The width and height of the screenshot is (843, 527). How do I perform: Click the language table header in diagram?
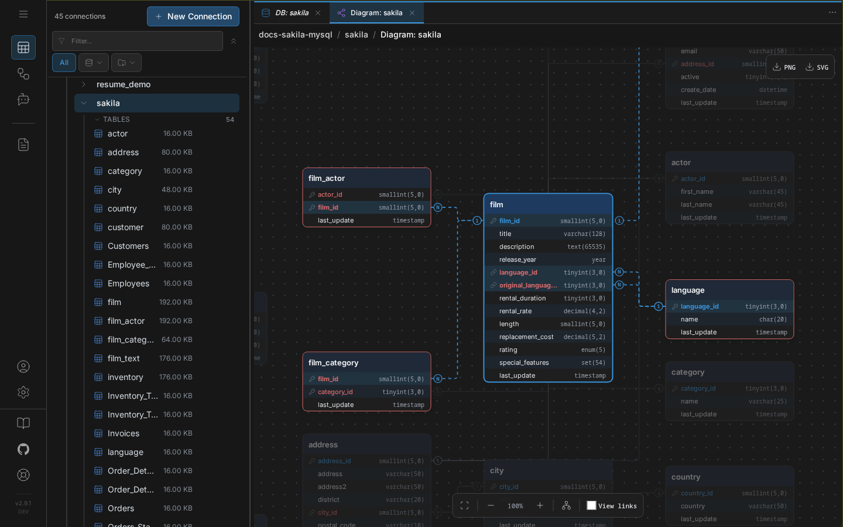729,290
